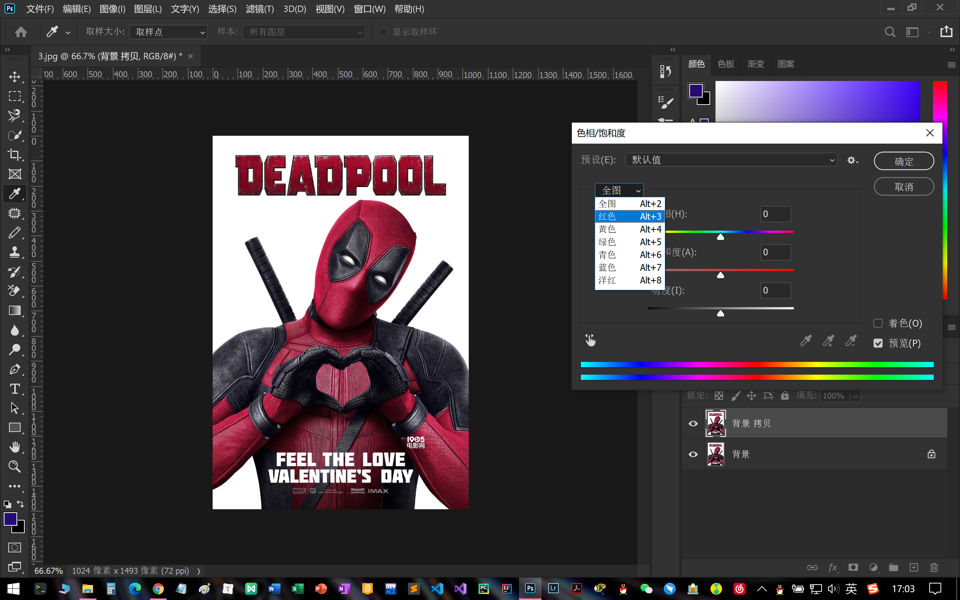Click the create new layer icon
The image size is (960, 600).
(914, 567)
